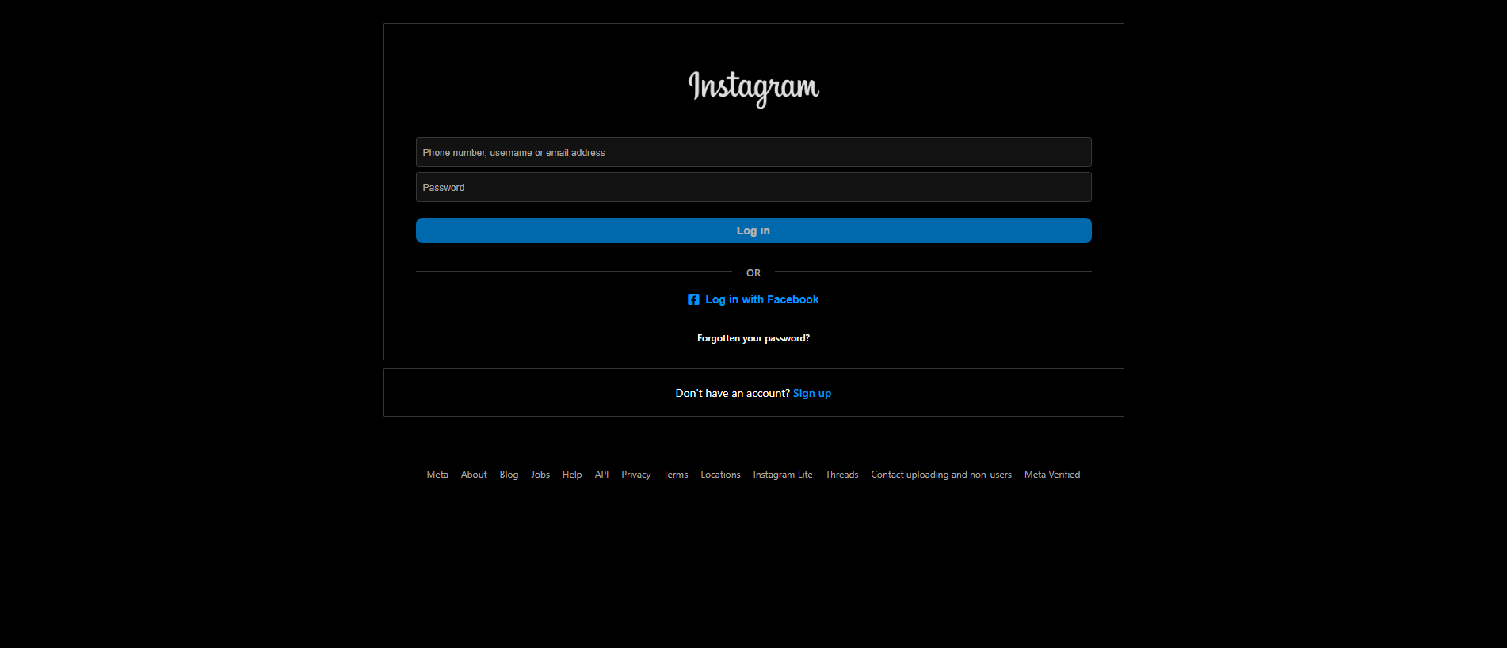Viewport: 1507px width, 648px height.
Task: Open the Instagram Lite footer link
Action: 783,475
